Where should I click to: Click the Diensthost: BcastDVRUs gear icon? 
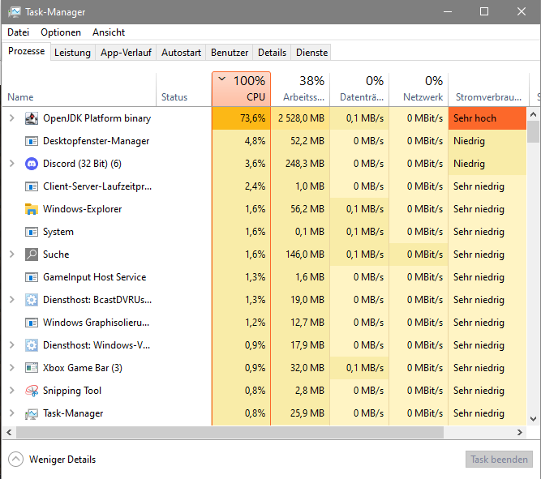32,300
